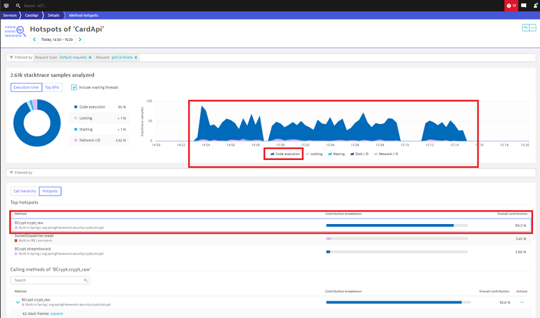The image size is (540, 318).
Task: Open the page more options (...) button
Action: tap(533, 28)
